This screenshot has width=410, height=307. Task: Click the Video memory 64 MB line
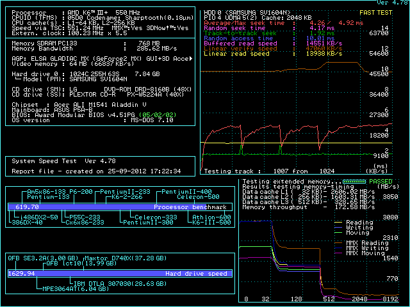(x=72, y=64)
